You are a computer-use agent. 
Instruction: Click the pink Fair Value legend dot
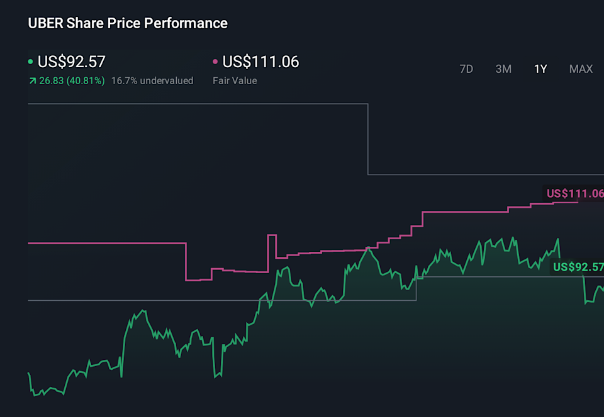(215, 62)
